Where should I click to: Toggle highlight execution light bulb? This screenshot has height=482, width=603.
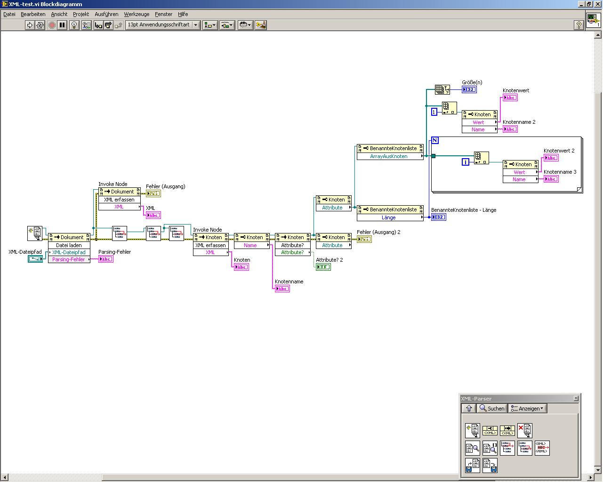pyautogui.click(x=74, y=25)
